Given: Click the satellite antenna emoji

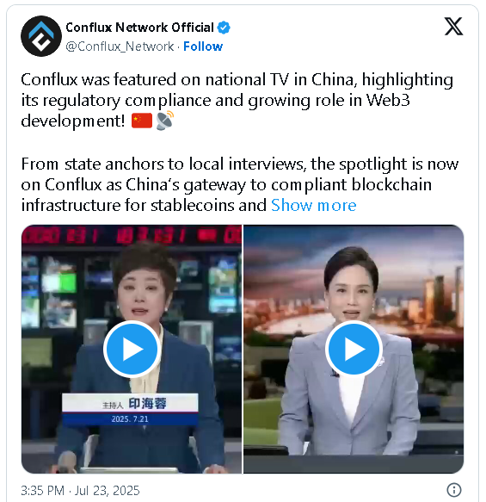Looking at the screenshot, I should coord(165,121).
